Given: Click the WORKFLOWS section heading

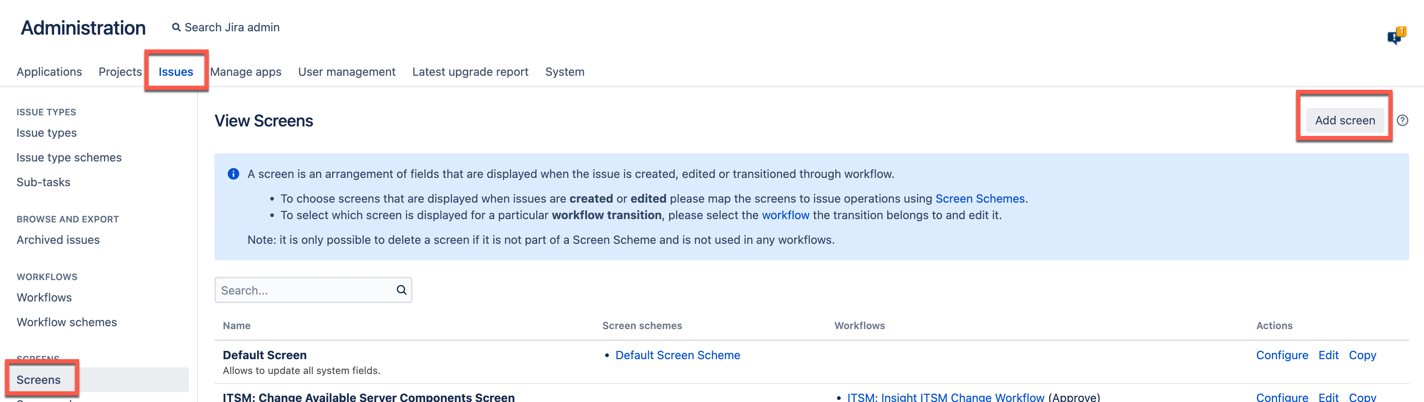Looking at the screenshot, I should pyautogui.click(x=47, y=277).
